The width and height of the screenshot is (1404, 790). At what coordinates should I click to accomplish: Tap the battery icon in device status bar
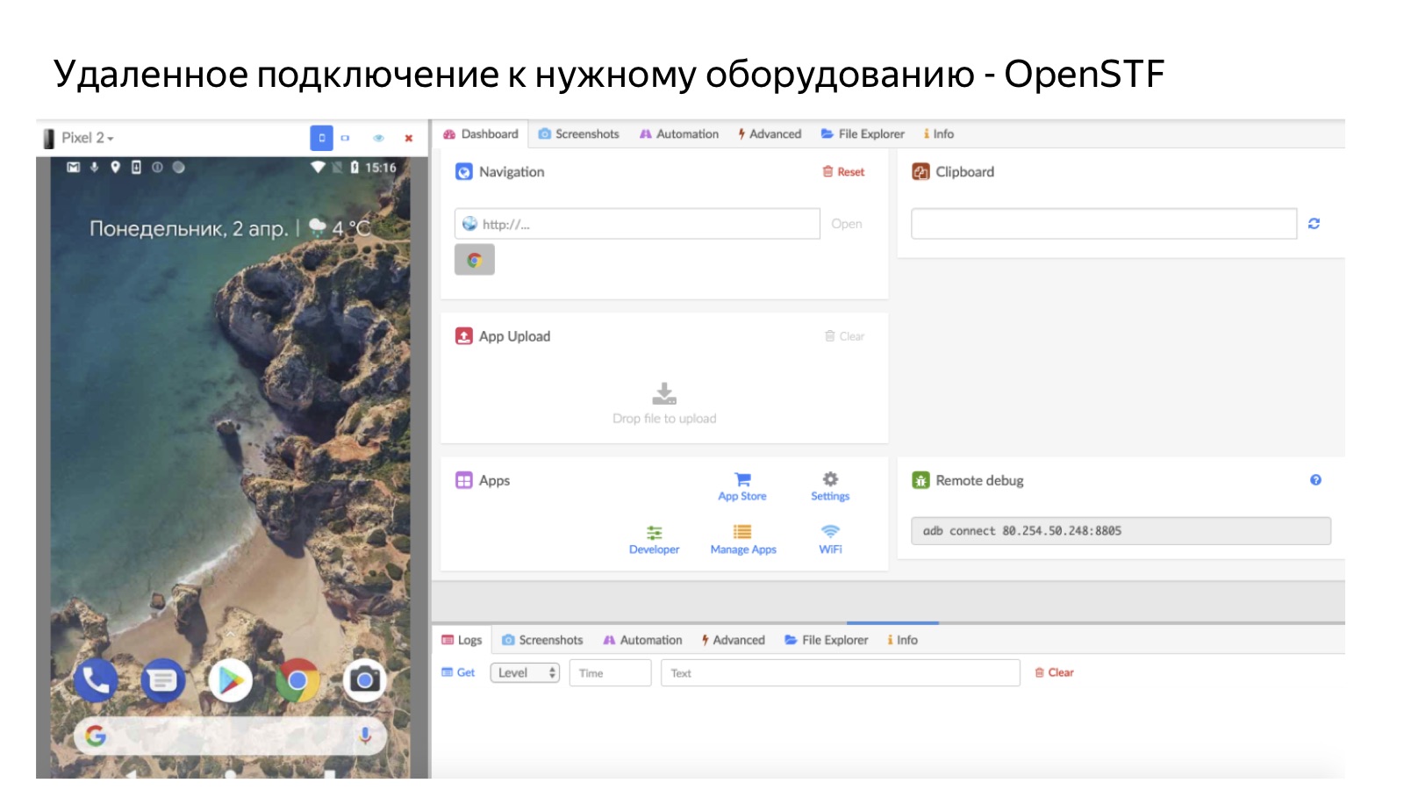click(x=355, y=168)
